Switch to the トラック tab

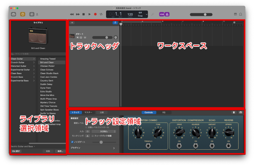tap(75, 112)
